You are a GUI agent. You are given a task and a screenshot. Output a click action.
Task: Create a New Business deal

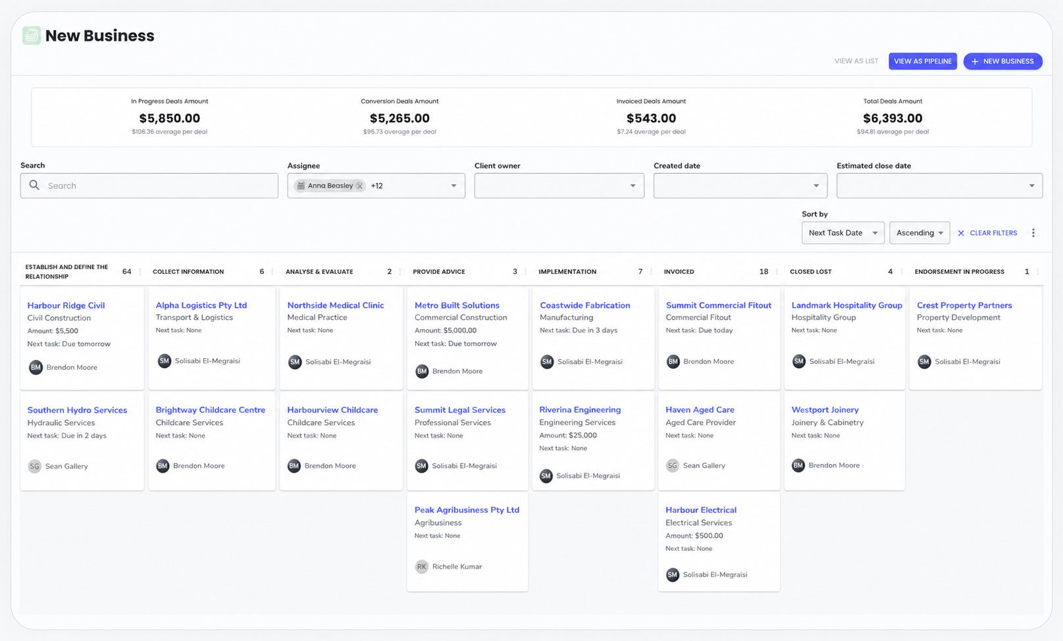pos(1002,61)
